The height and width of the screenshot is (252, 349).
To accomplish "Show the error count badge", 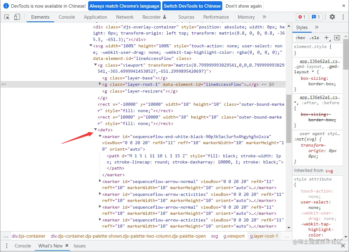I will point(302,17).
